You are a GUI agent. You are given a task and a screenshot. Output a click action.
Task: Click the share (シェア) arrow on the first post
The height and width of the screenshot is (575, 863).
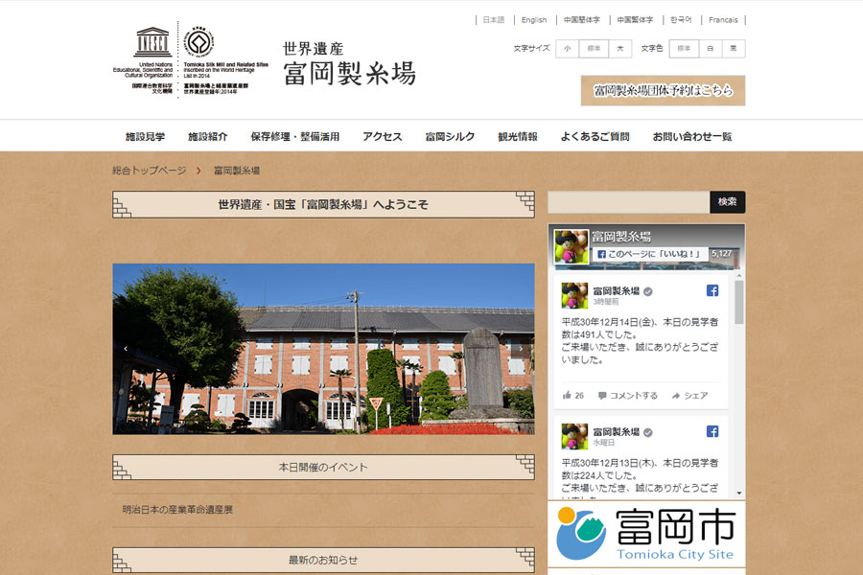coord(676,395)
